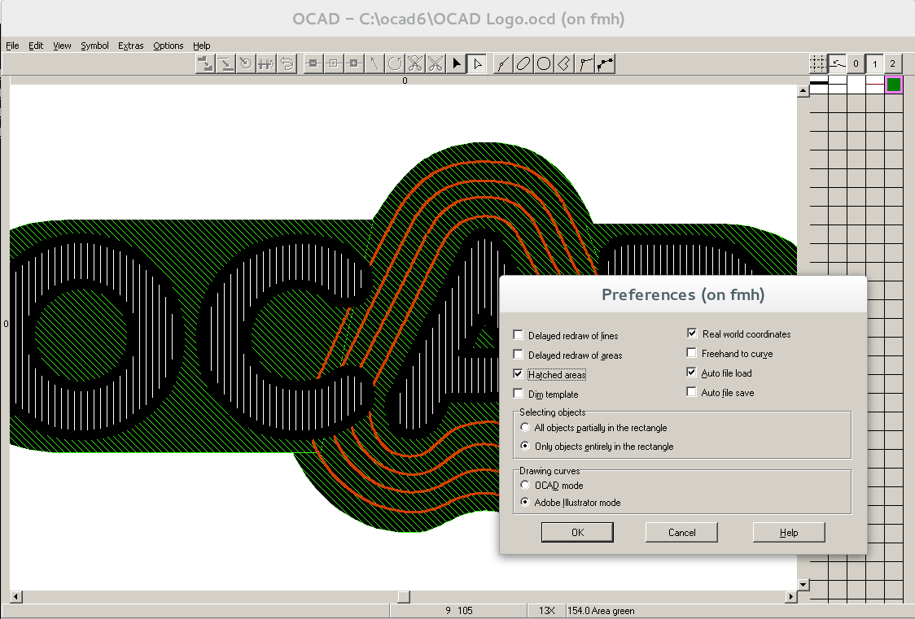
Task: Click the line with minus-box icon
Action: [x=313, y=63]
